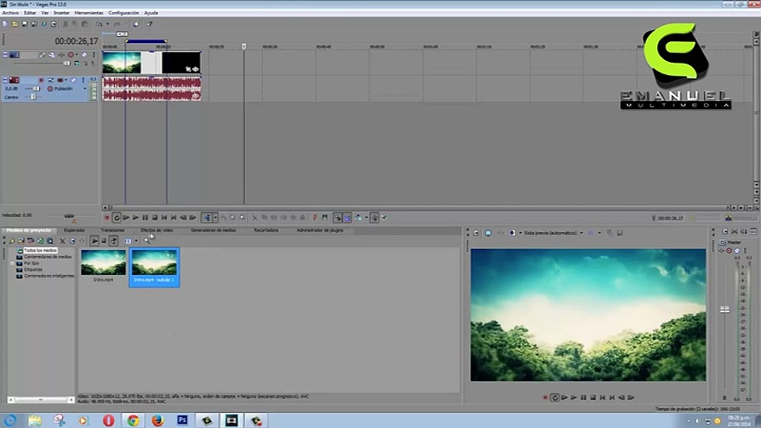Click the video event on track 1
761x428 pixels.
(151, 62)
